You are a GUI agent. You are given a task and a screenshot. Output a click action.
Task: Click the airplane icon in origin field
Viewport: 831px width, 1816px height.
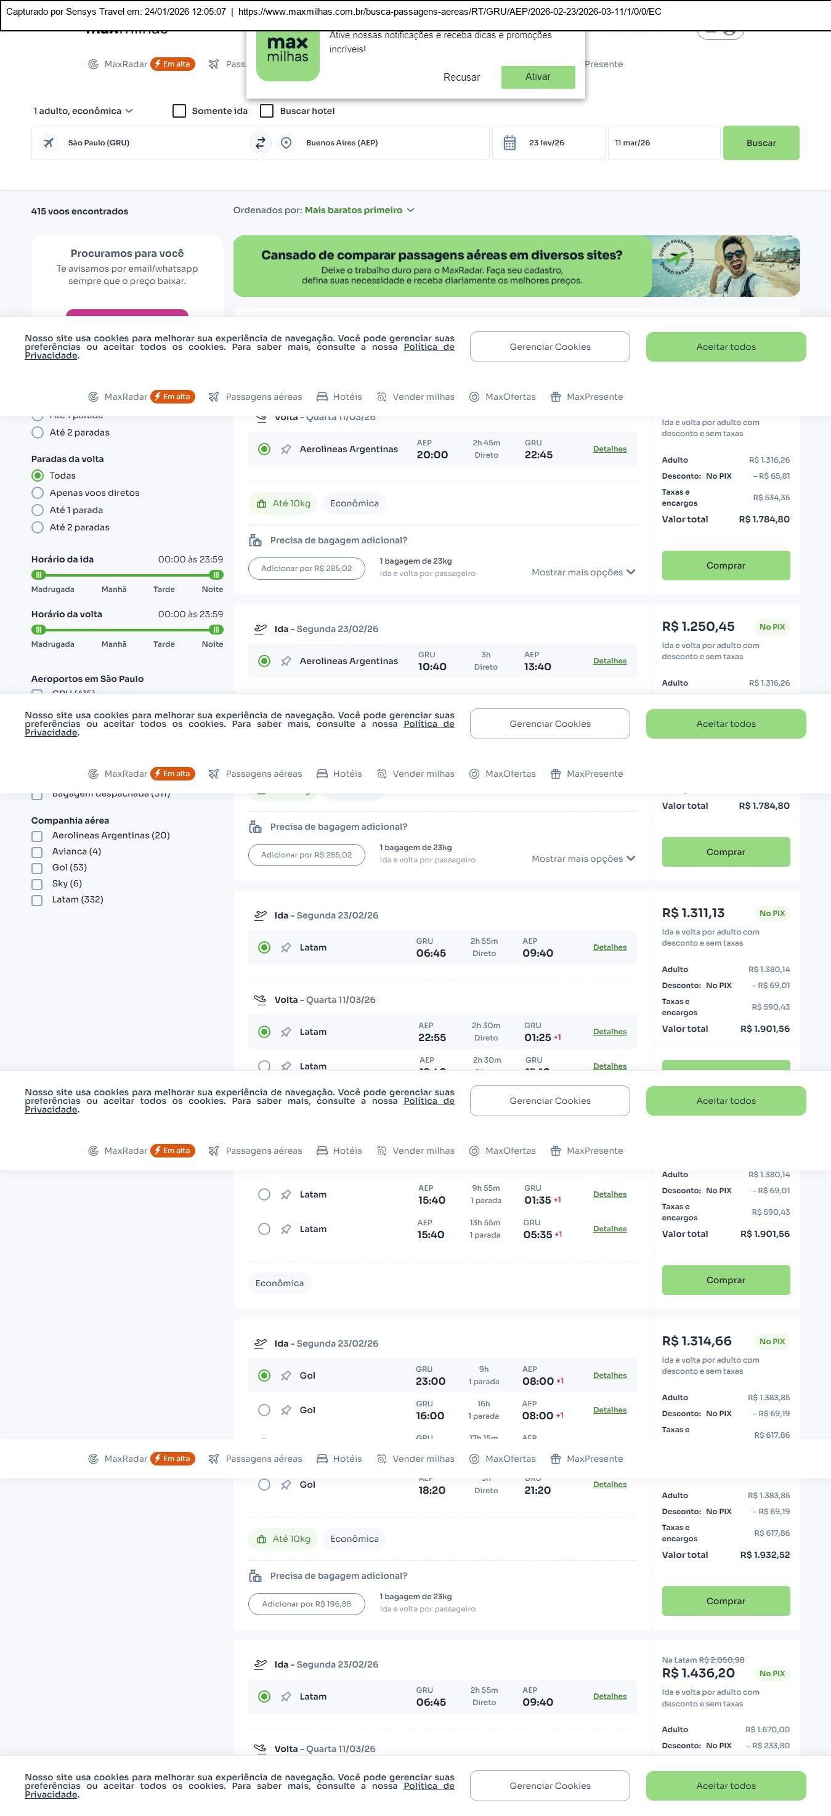[49, 143]
